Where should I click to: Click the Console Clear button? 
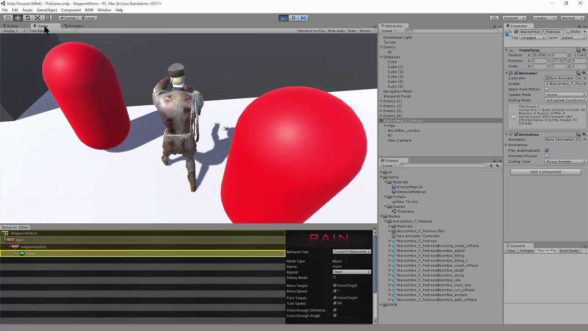point(511,251)
